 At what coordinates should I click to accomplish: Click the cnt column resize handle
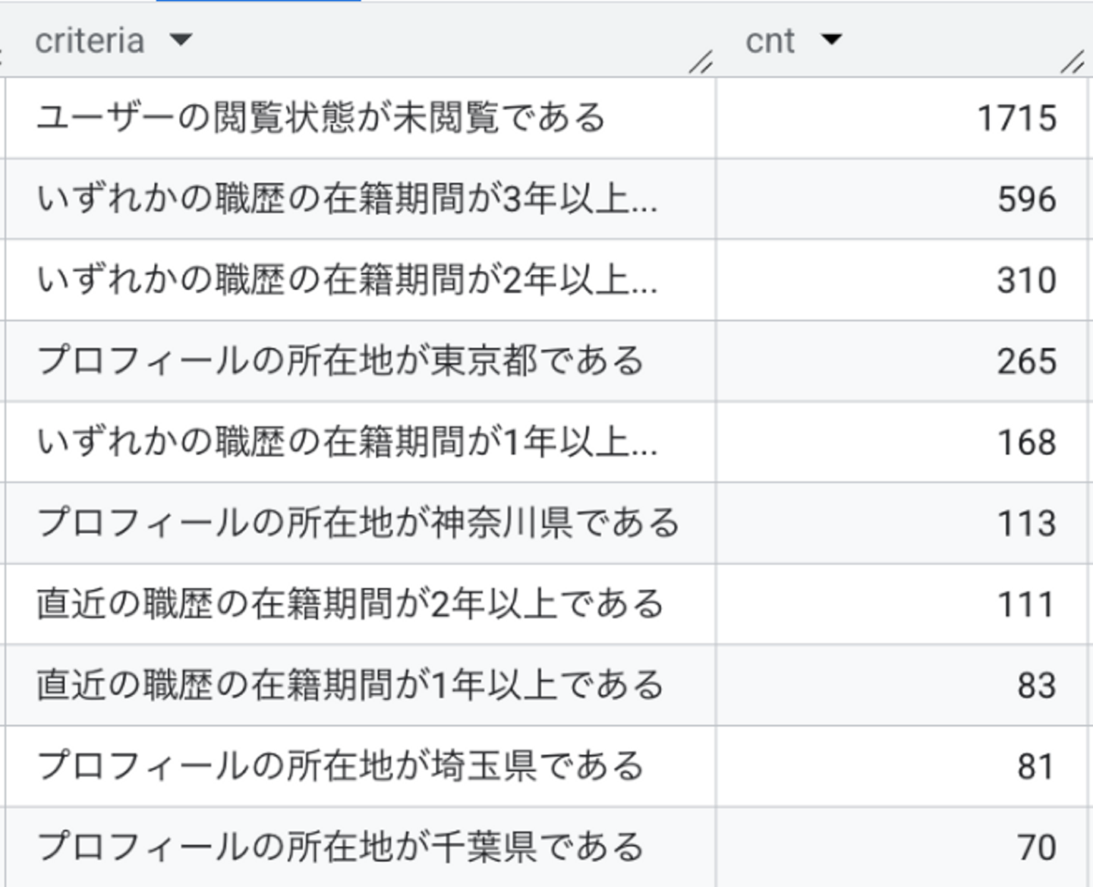click(1073, 62)
